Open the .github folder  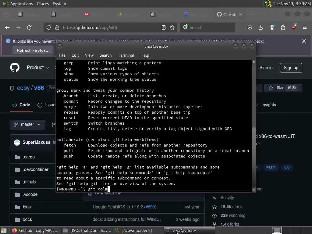click(29, 182)
